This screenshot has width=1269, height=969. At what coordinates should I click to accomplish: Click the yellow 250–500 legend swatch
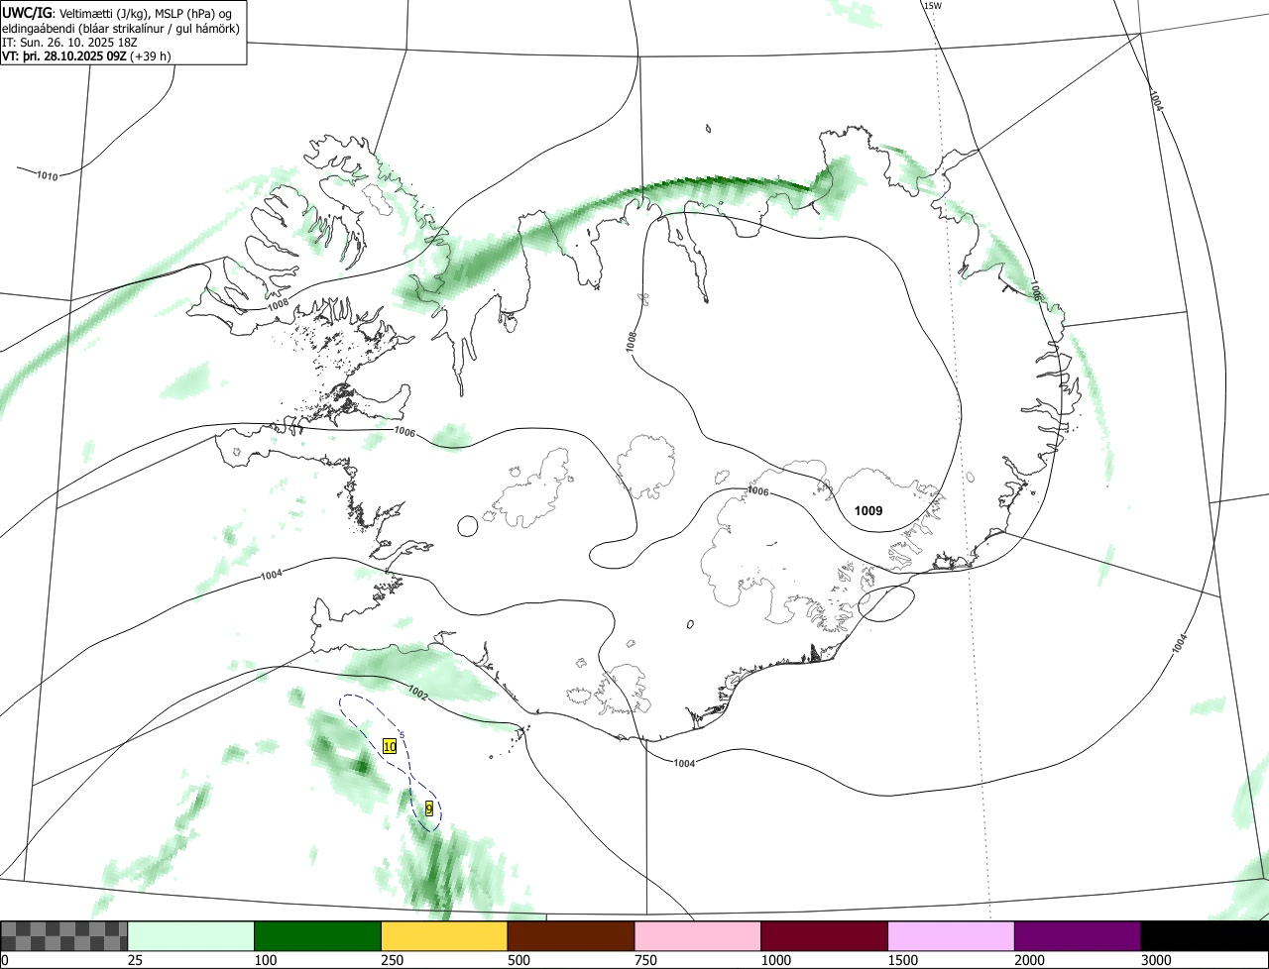coord(444,936)
